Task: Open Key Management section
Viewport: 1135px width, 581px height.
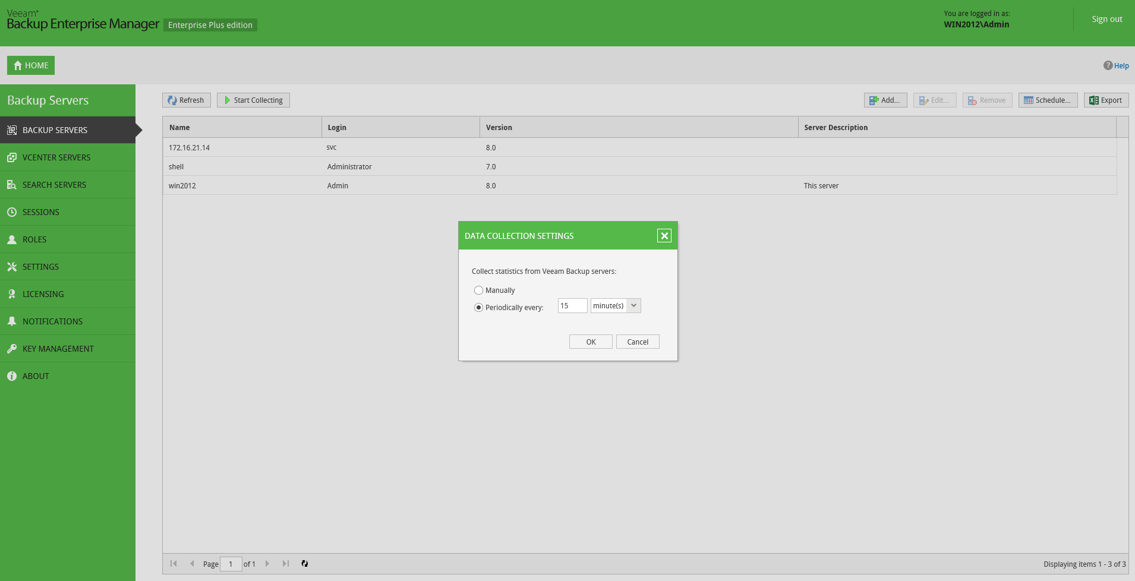Action: [68, 349]
